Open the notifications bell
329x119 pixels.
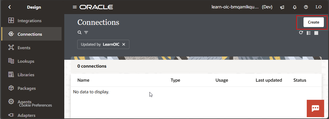click(295, 7)
